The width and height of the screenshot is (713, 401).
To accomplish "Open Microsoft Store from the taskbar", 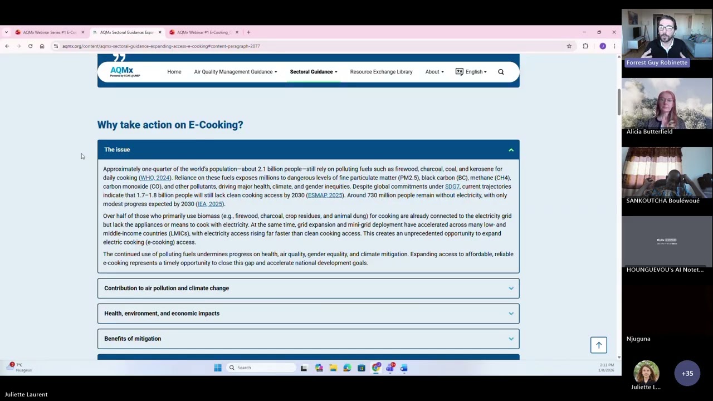I will point(362,368).
